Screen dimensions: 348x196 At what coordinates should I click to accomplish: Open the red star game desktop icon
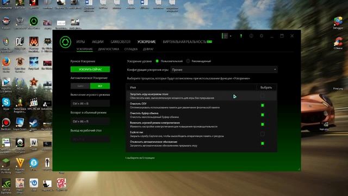coord(34,83)
